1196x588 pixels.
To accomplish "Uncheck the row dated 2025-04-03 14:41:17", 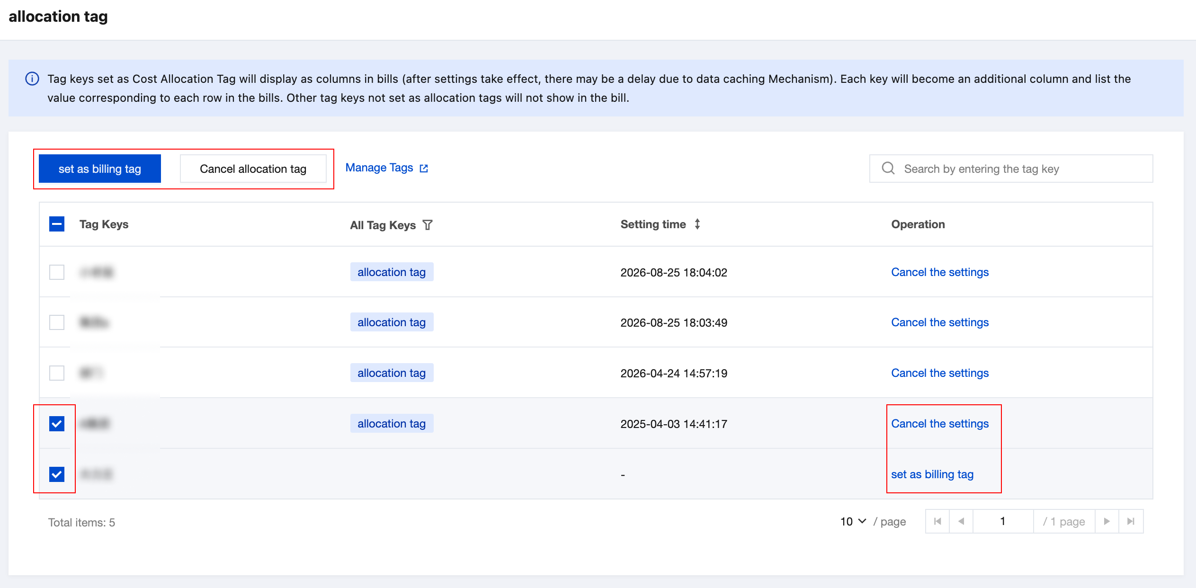I will 57,424.
